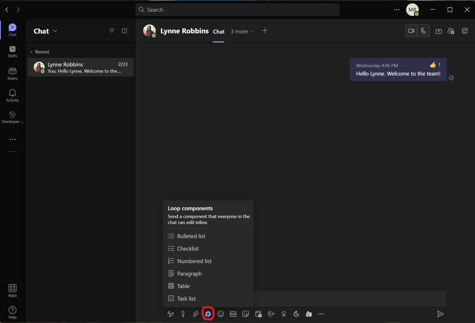
Task: Insert a GIF into the message
Action: (233, 314)
